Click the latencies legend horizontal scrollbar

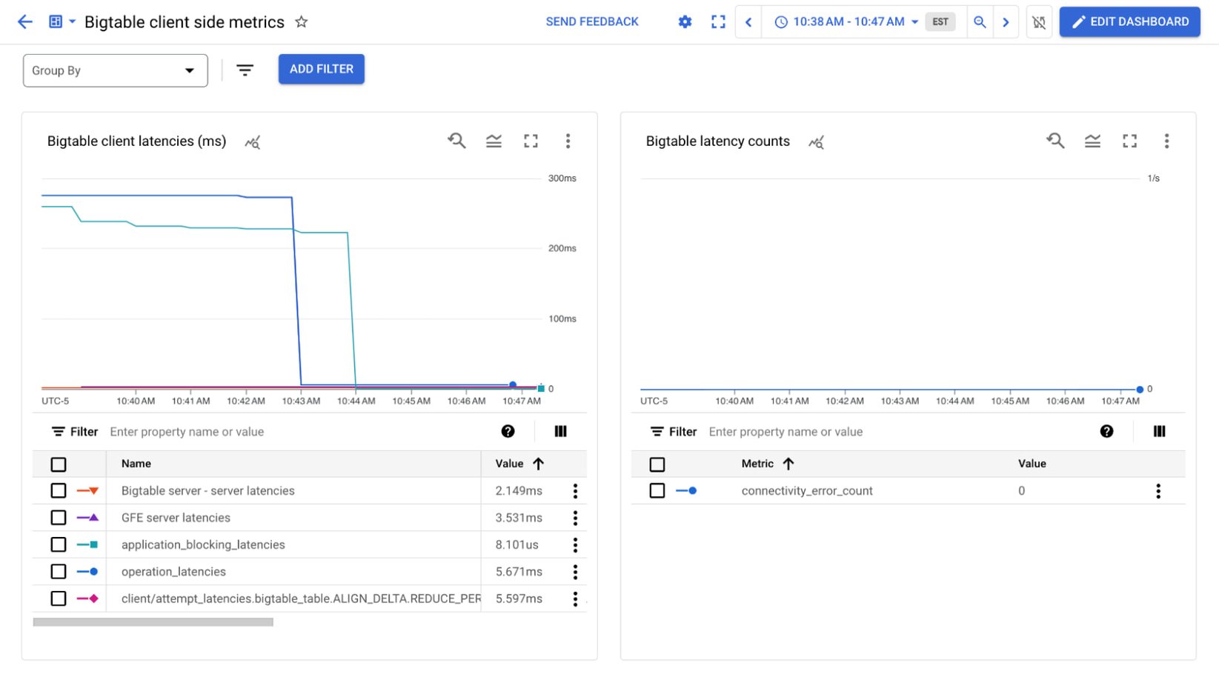coord(153,622)
